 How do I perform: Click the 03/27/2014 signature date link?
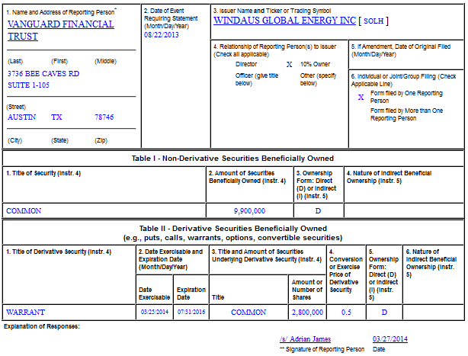(x=389, y=339)
